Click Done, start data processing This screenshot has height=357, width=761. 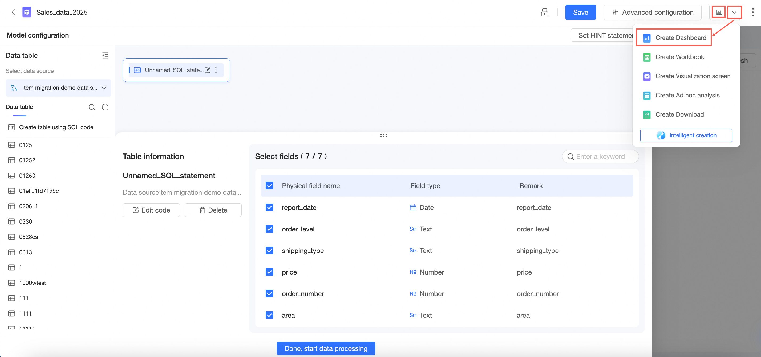click(326, 348)
